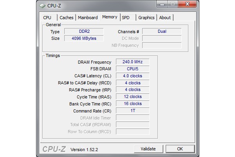The image size is (235, 157).
Task: Click the empty DC Mode field
Action: [162, 38]
